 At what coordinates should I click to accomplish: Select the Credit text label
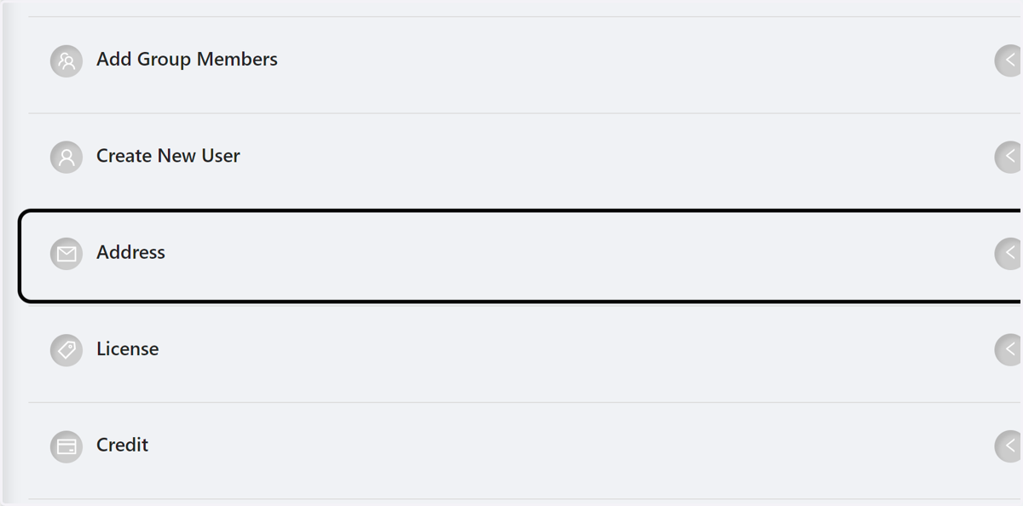click(122, 445)
